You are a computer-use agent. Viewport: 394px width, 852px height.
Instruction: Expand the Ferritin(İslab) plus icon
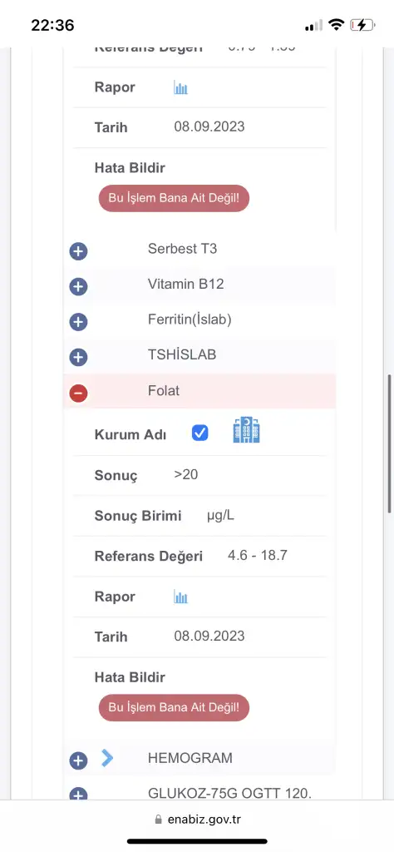coord(79,322)
